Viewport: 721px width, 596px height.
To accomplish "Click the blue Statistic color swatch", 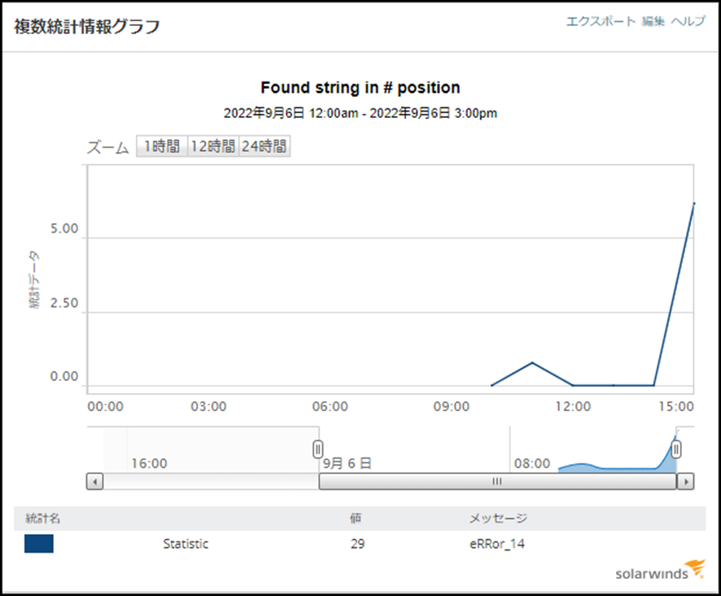I will pos(39,544).
